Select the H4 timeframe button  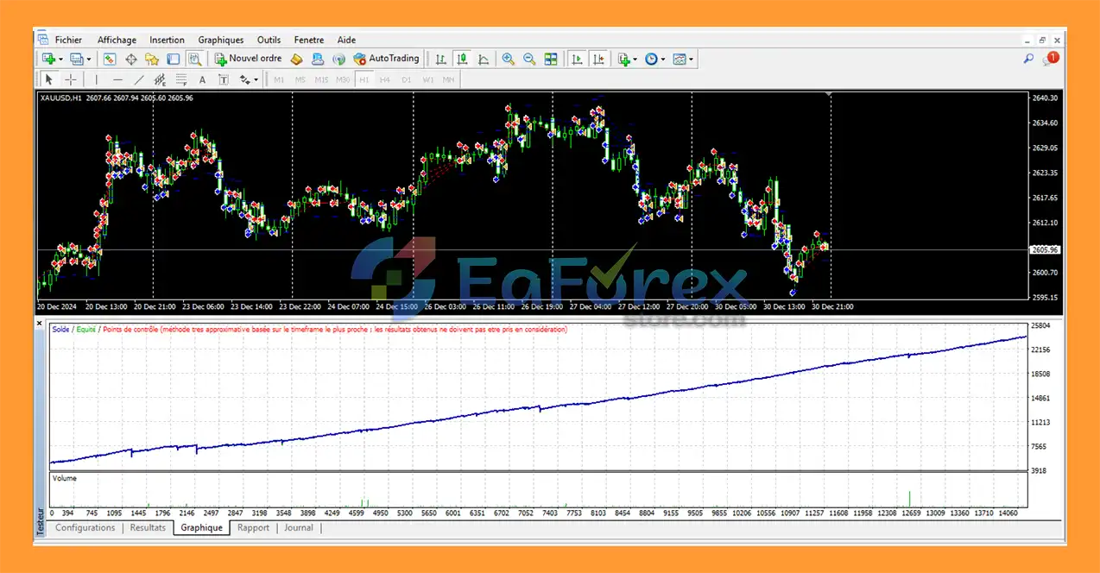(384, 79)
